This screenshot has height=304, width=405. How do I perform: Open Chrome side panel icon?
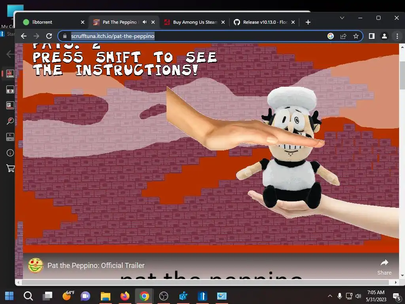372,36
